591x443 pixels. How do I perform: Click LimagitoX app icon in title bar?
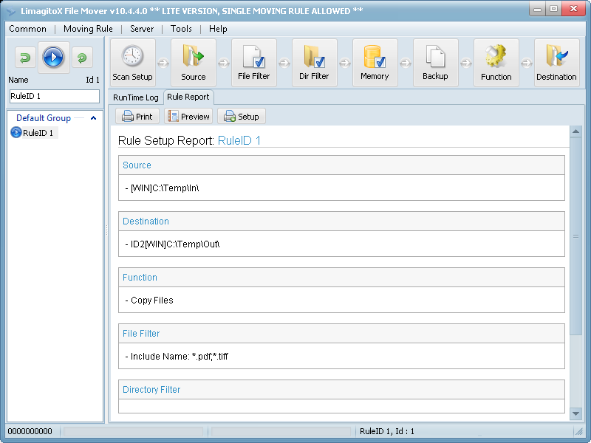[x=11, y=11]
